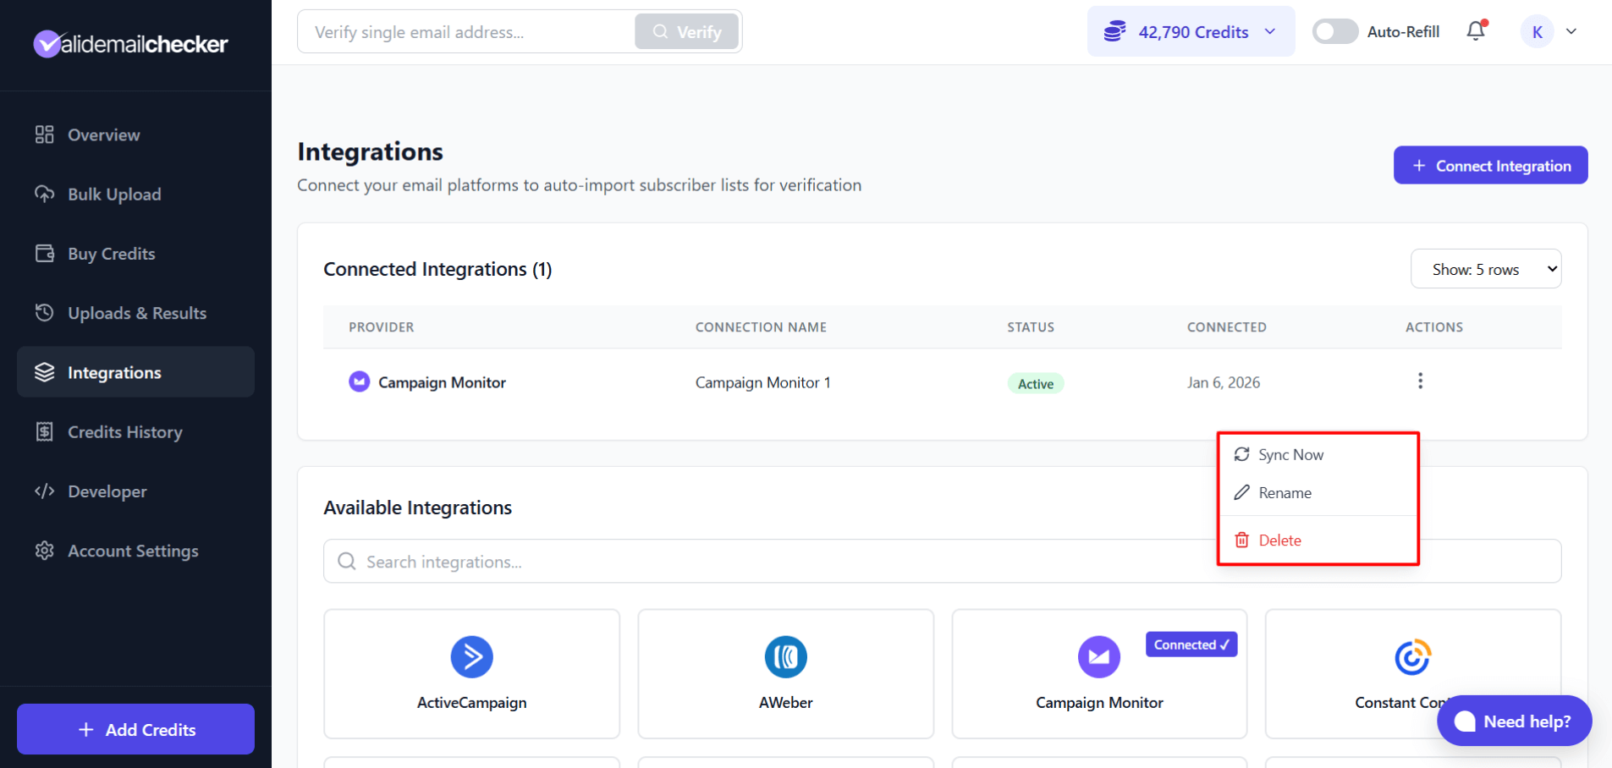Click the Account Settings gear icon
The height and width of the screenshot is (768, 1612).
click(45, 550)
